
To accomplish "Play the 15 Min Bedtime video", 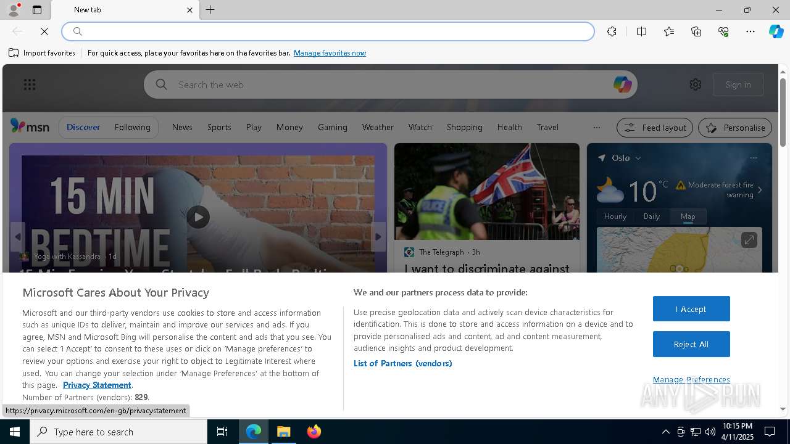I will click(x=198, y=217).
